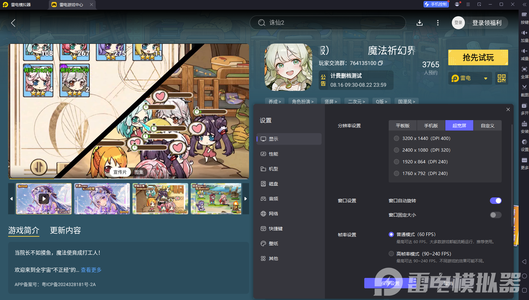This screenshot has width=529, height=300.
Task: Show the game's QR code
Action: [x=501, y=78]
